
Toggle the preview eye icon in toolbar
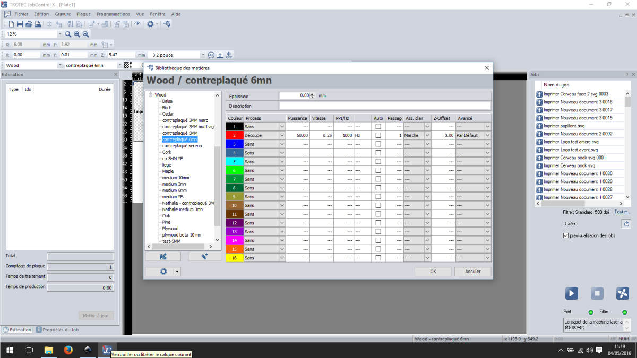pyautogui.click(x=137, y=24)
